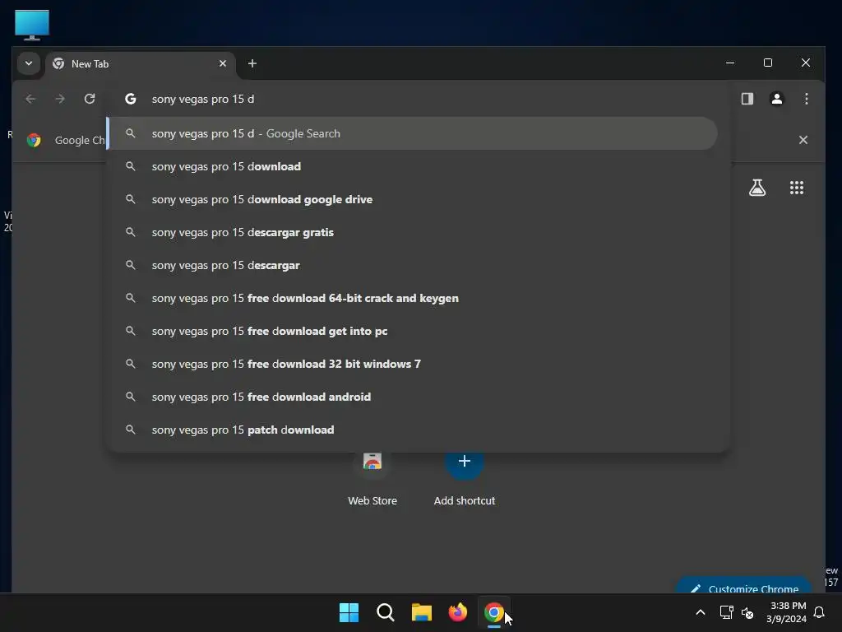Open the network tray icon
This screenshot has height=632, width=842.
coord(726,612)
